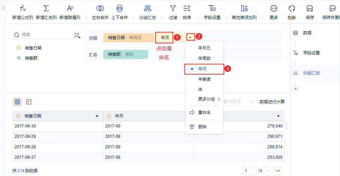The width and height of the screenshot is (340, 176).
Task: Go to the next page of results
Action: click(x=278, y=171)
